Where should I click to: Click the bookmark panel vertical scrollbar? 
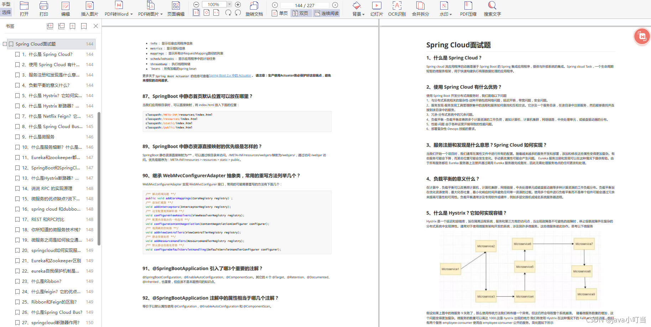(99, 179)
